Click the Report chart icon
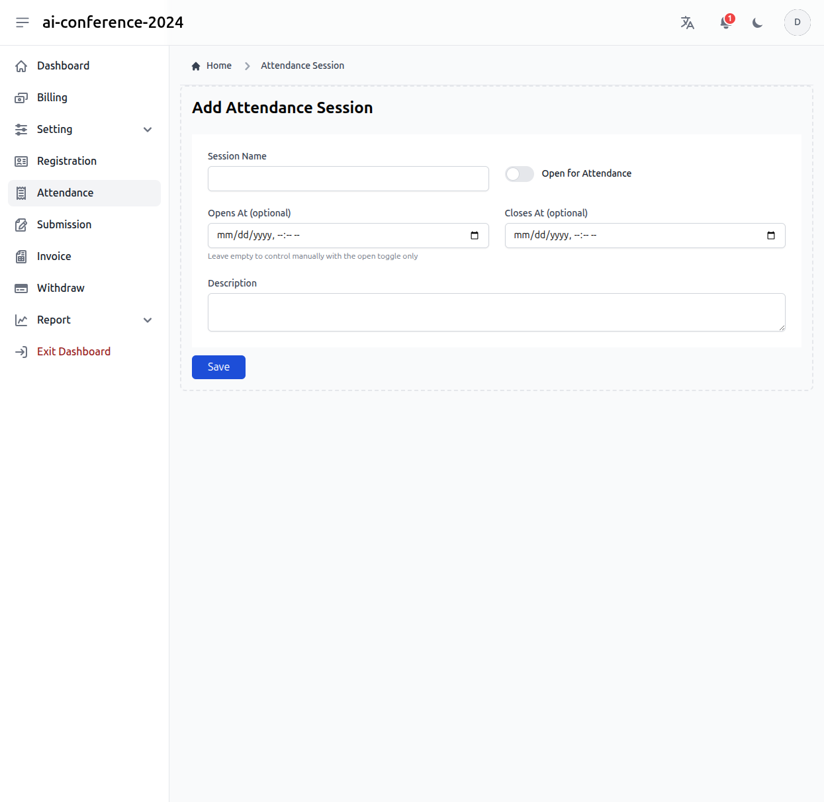This screenshot has height=802, width=824. [21, 320]
